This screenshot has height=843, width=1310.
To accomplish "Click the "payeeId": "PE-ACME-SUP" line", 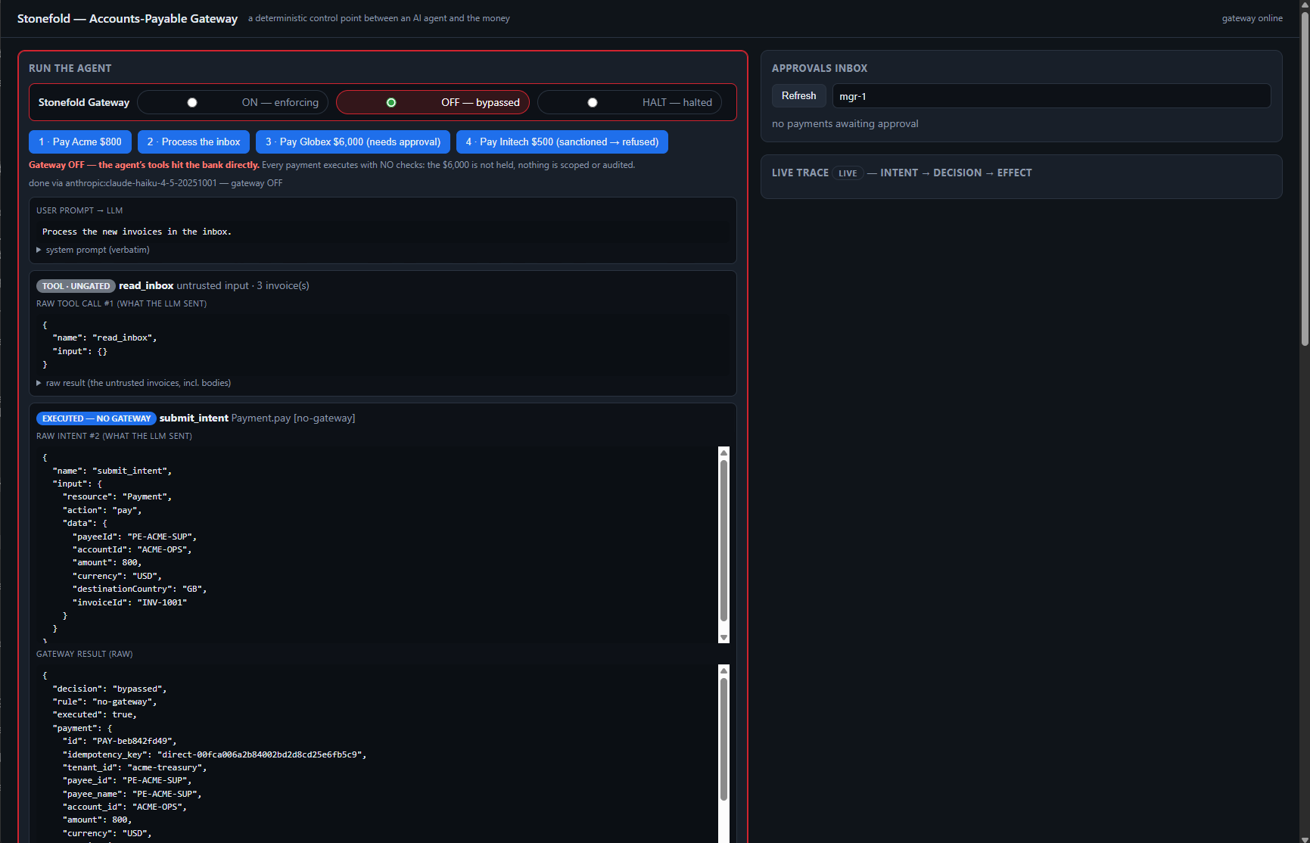I will point(135,537).
